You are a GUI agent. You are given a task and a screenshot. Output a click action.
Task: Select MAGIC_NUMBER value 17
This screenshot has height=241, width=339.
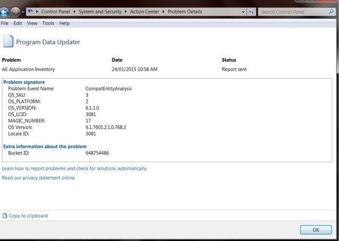click(x=88, y=121)
